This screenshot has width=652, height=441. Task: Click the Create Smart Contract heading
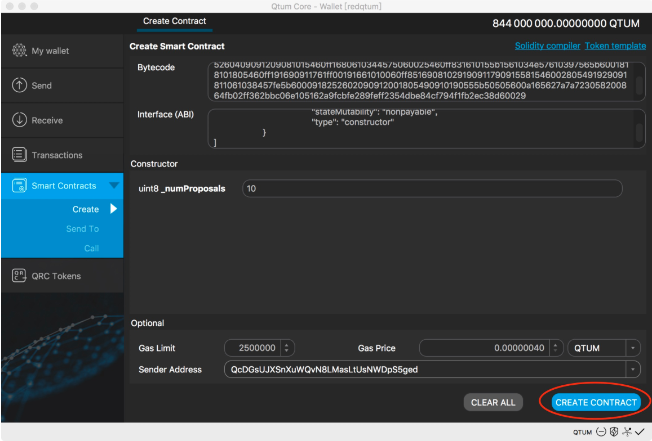(x=177, y=46)
